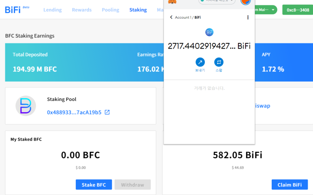The height and width of the screenshot is (195, 313).
Task: Click the $ 44.69 reward value
Action: (238, 167)
